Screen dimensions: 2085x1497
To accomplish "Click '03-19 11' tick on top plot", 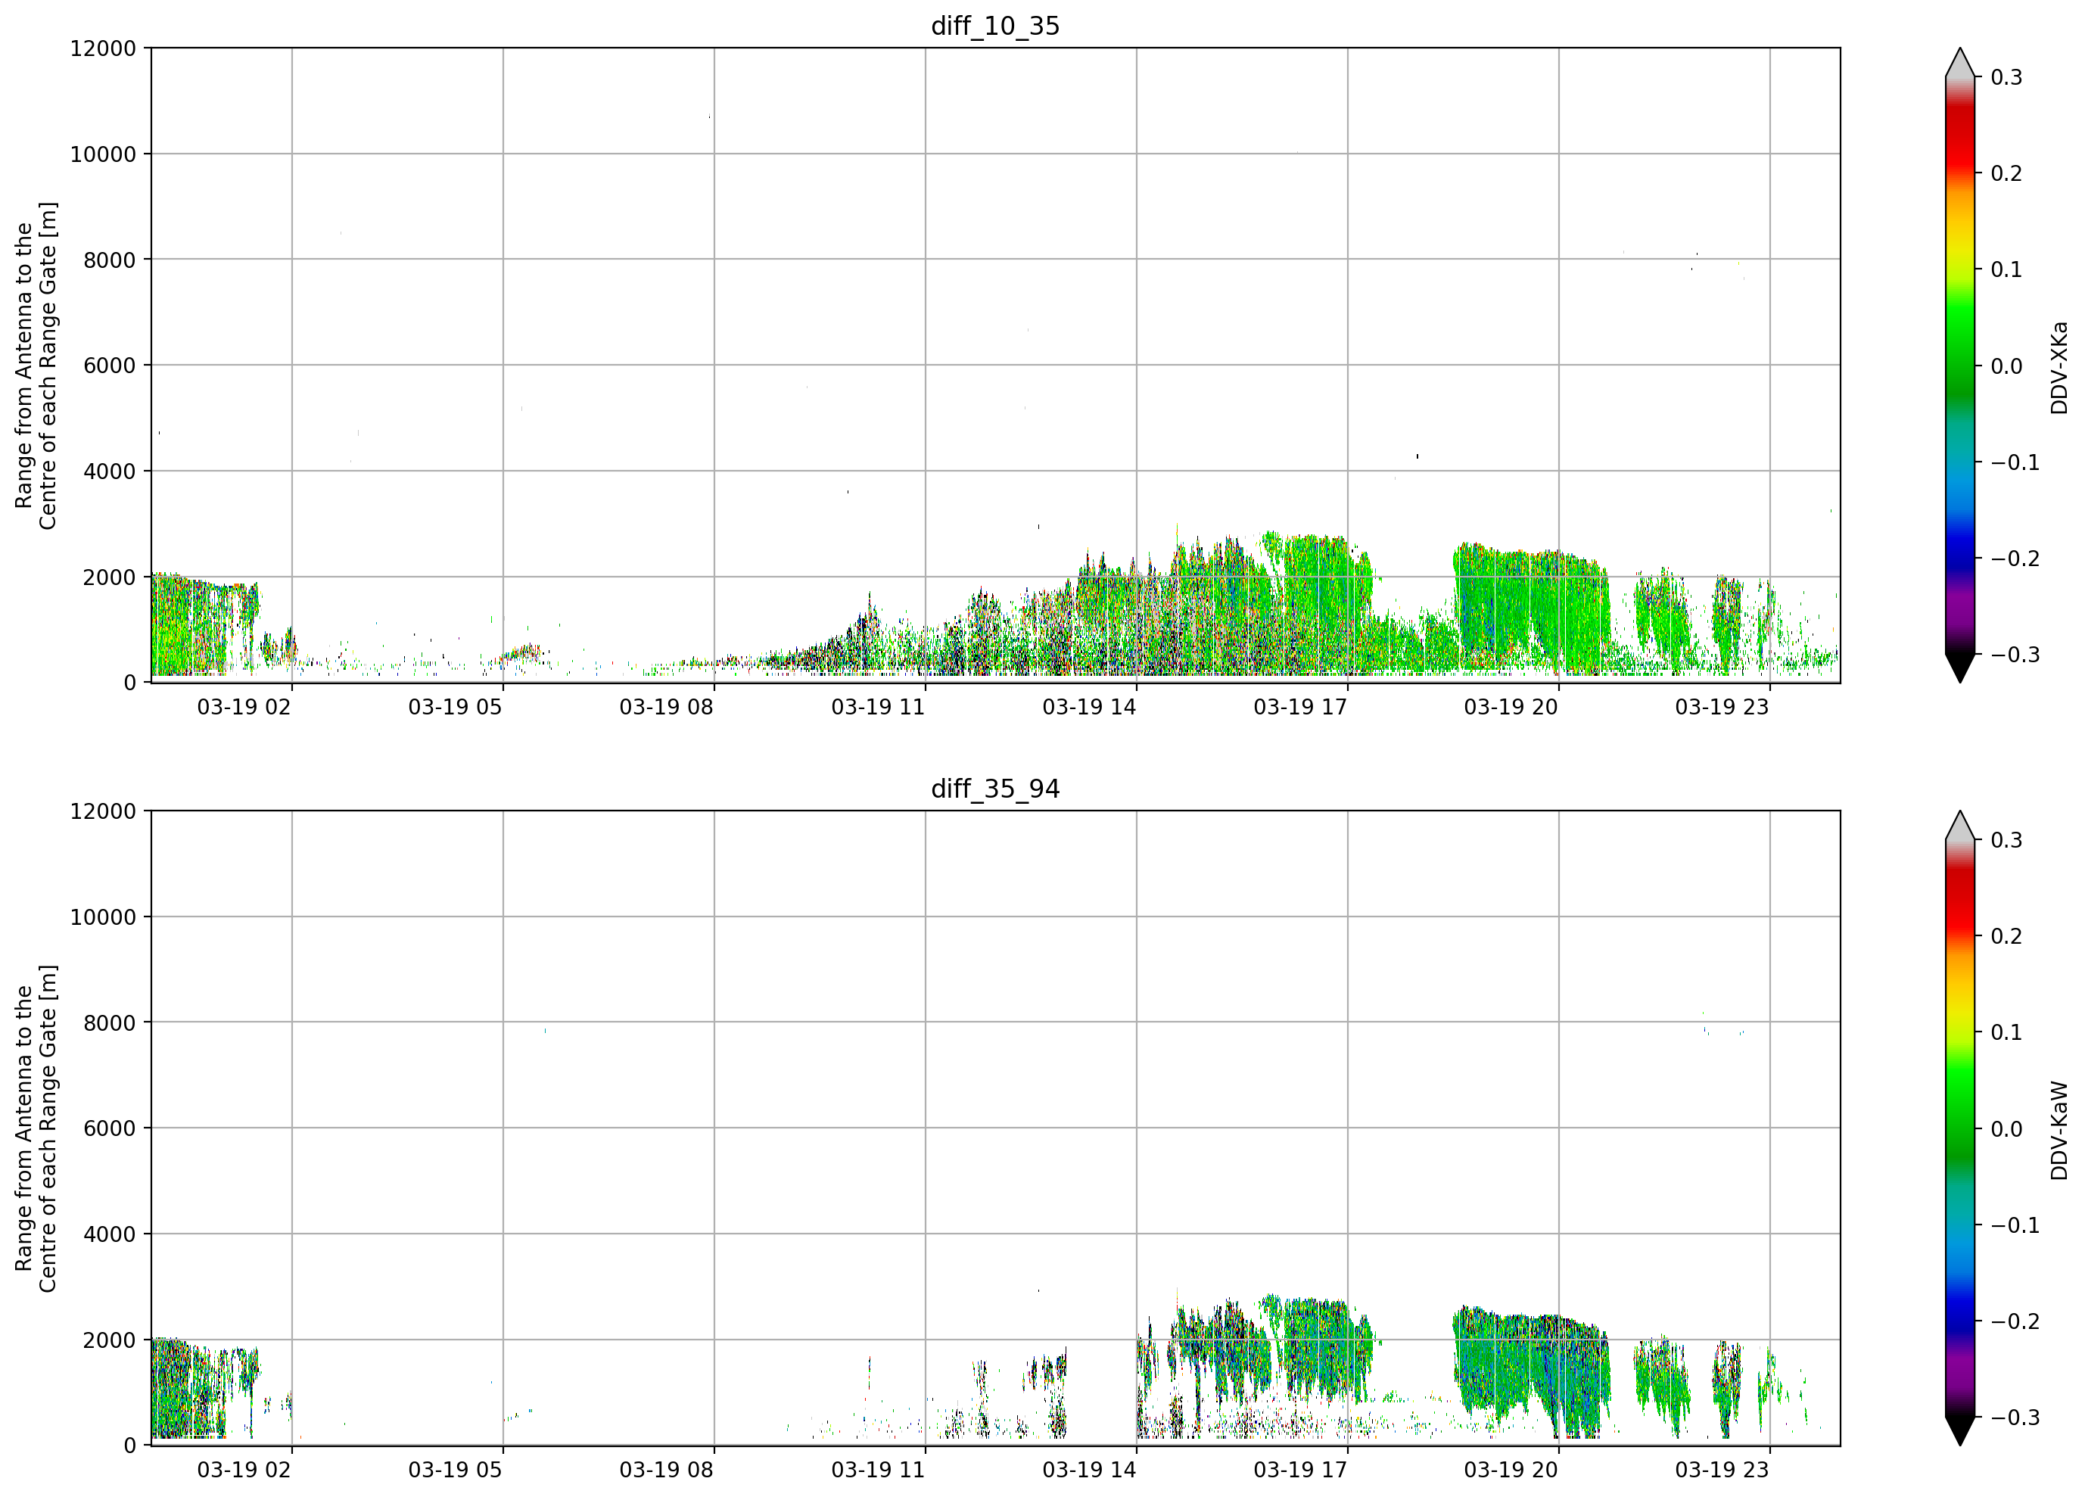I will (x=877, y=707).
